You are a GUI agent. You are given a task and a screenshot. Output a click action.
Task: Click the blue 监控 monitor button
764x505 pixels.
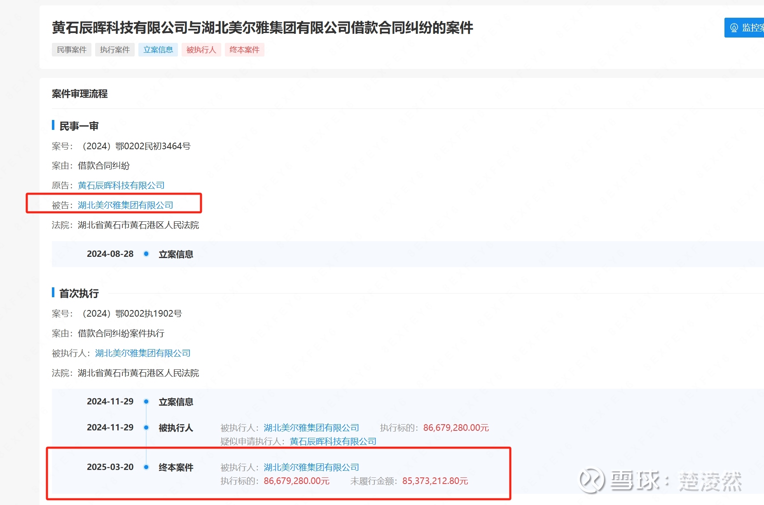coord(744,28)
